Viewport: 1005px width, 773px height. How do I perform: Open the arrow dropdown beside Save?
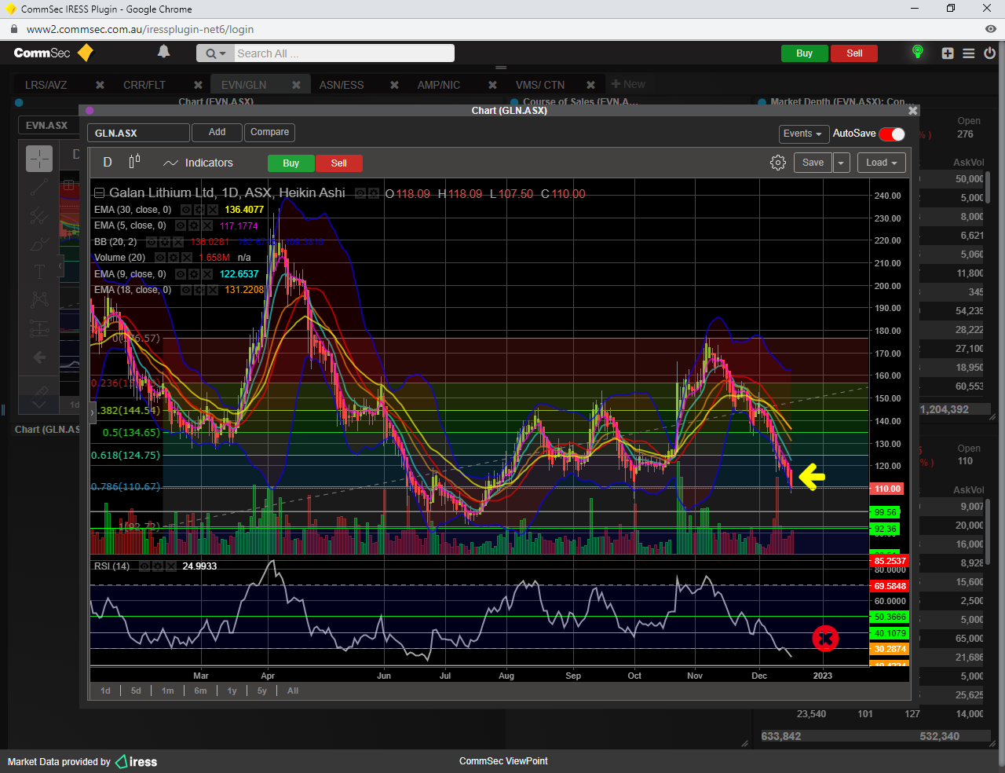pos(841,163)
